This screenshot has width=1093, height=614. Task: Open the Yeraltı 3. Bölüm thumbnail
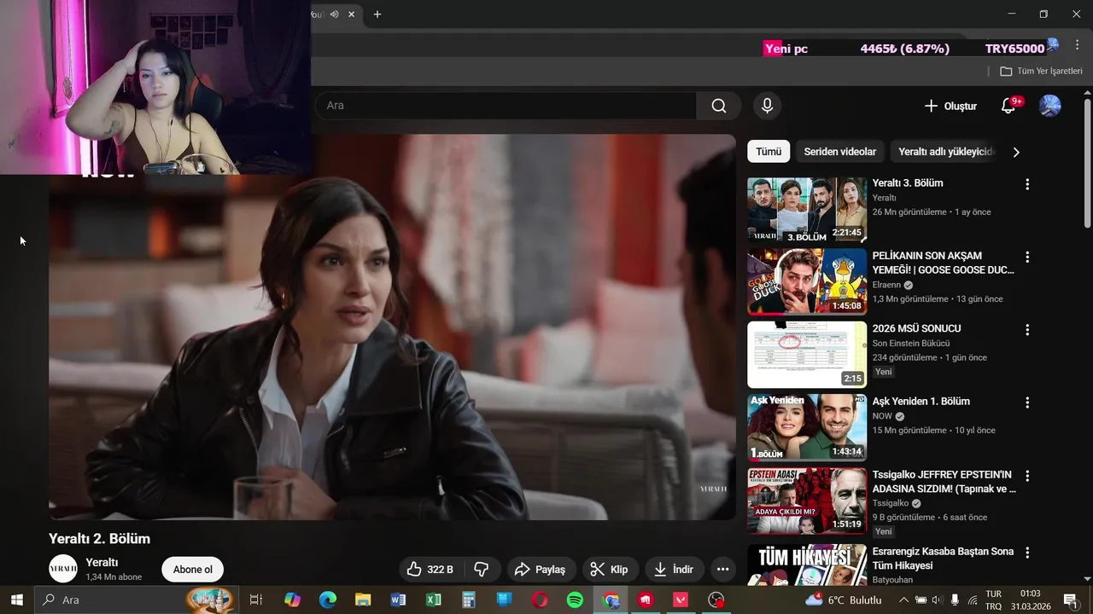[807, 210]
